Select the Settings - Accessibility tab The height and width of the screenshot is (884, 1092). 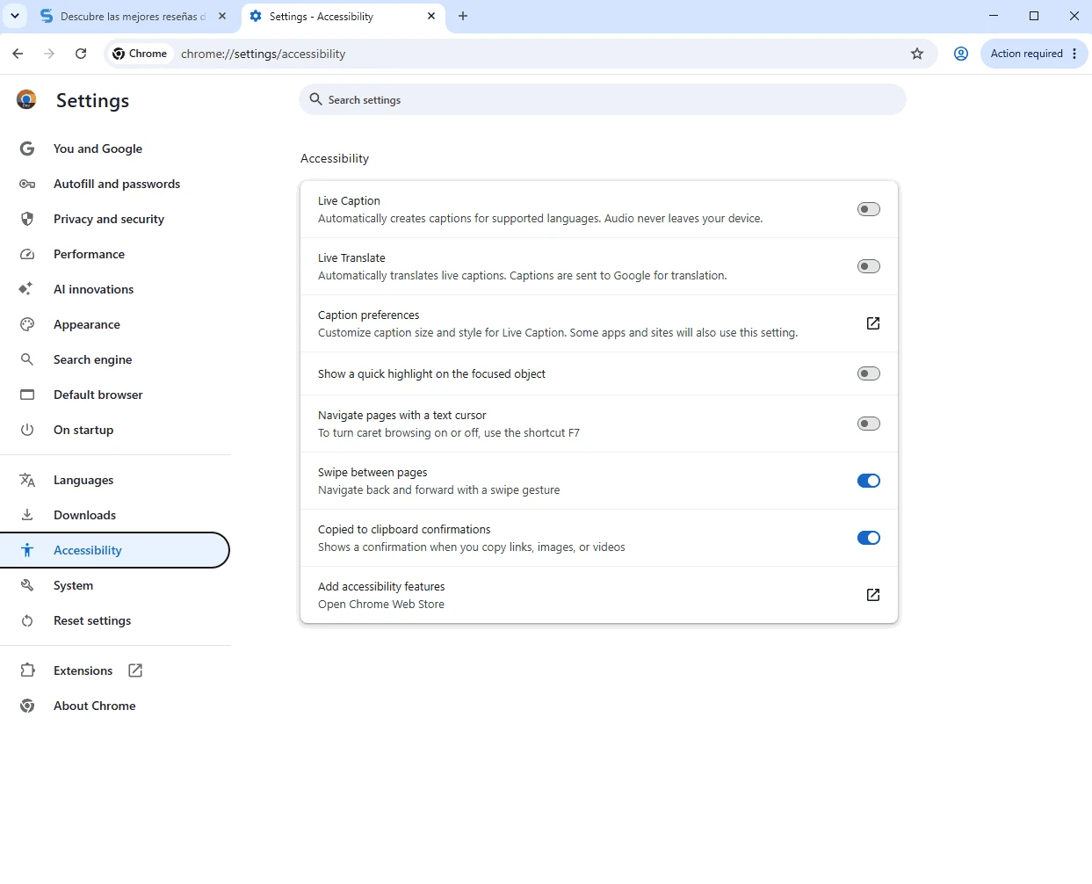[342, 17]
